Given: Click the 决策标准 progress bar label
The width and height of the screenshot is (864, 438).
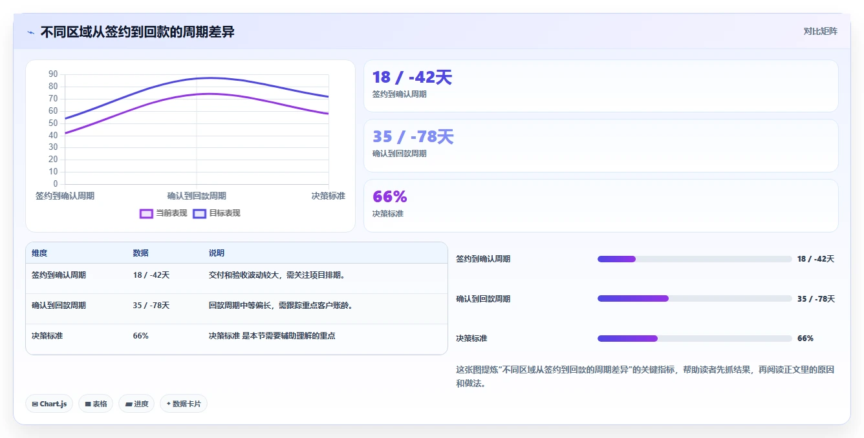Looking at the screenshot, I should [471, 339].
